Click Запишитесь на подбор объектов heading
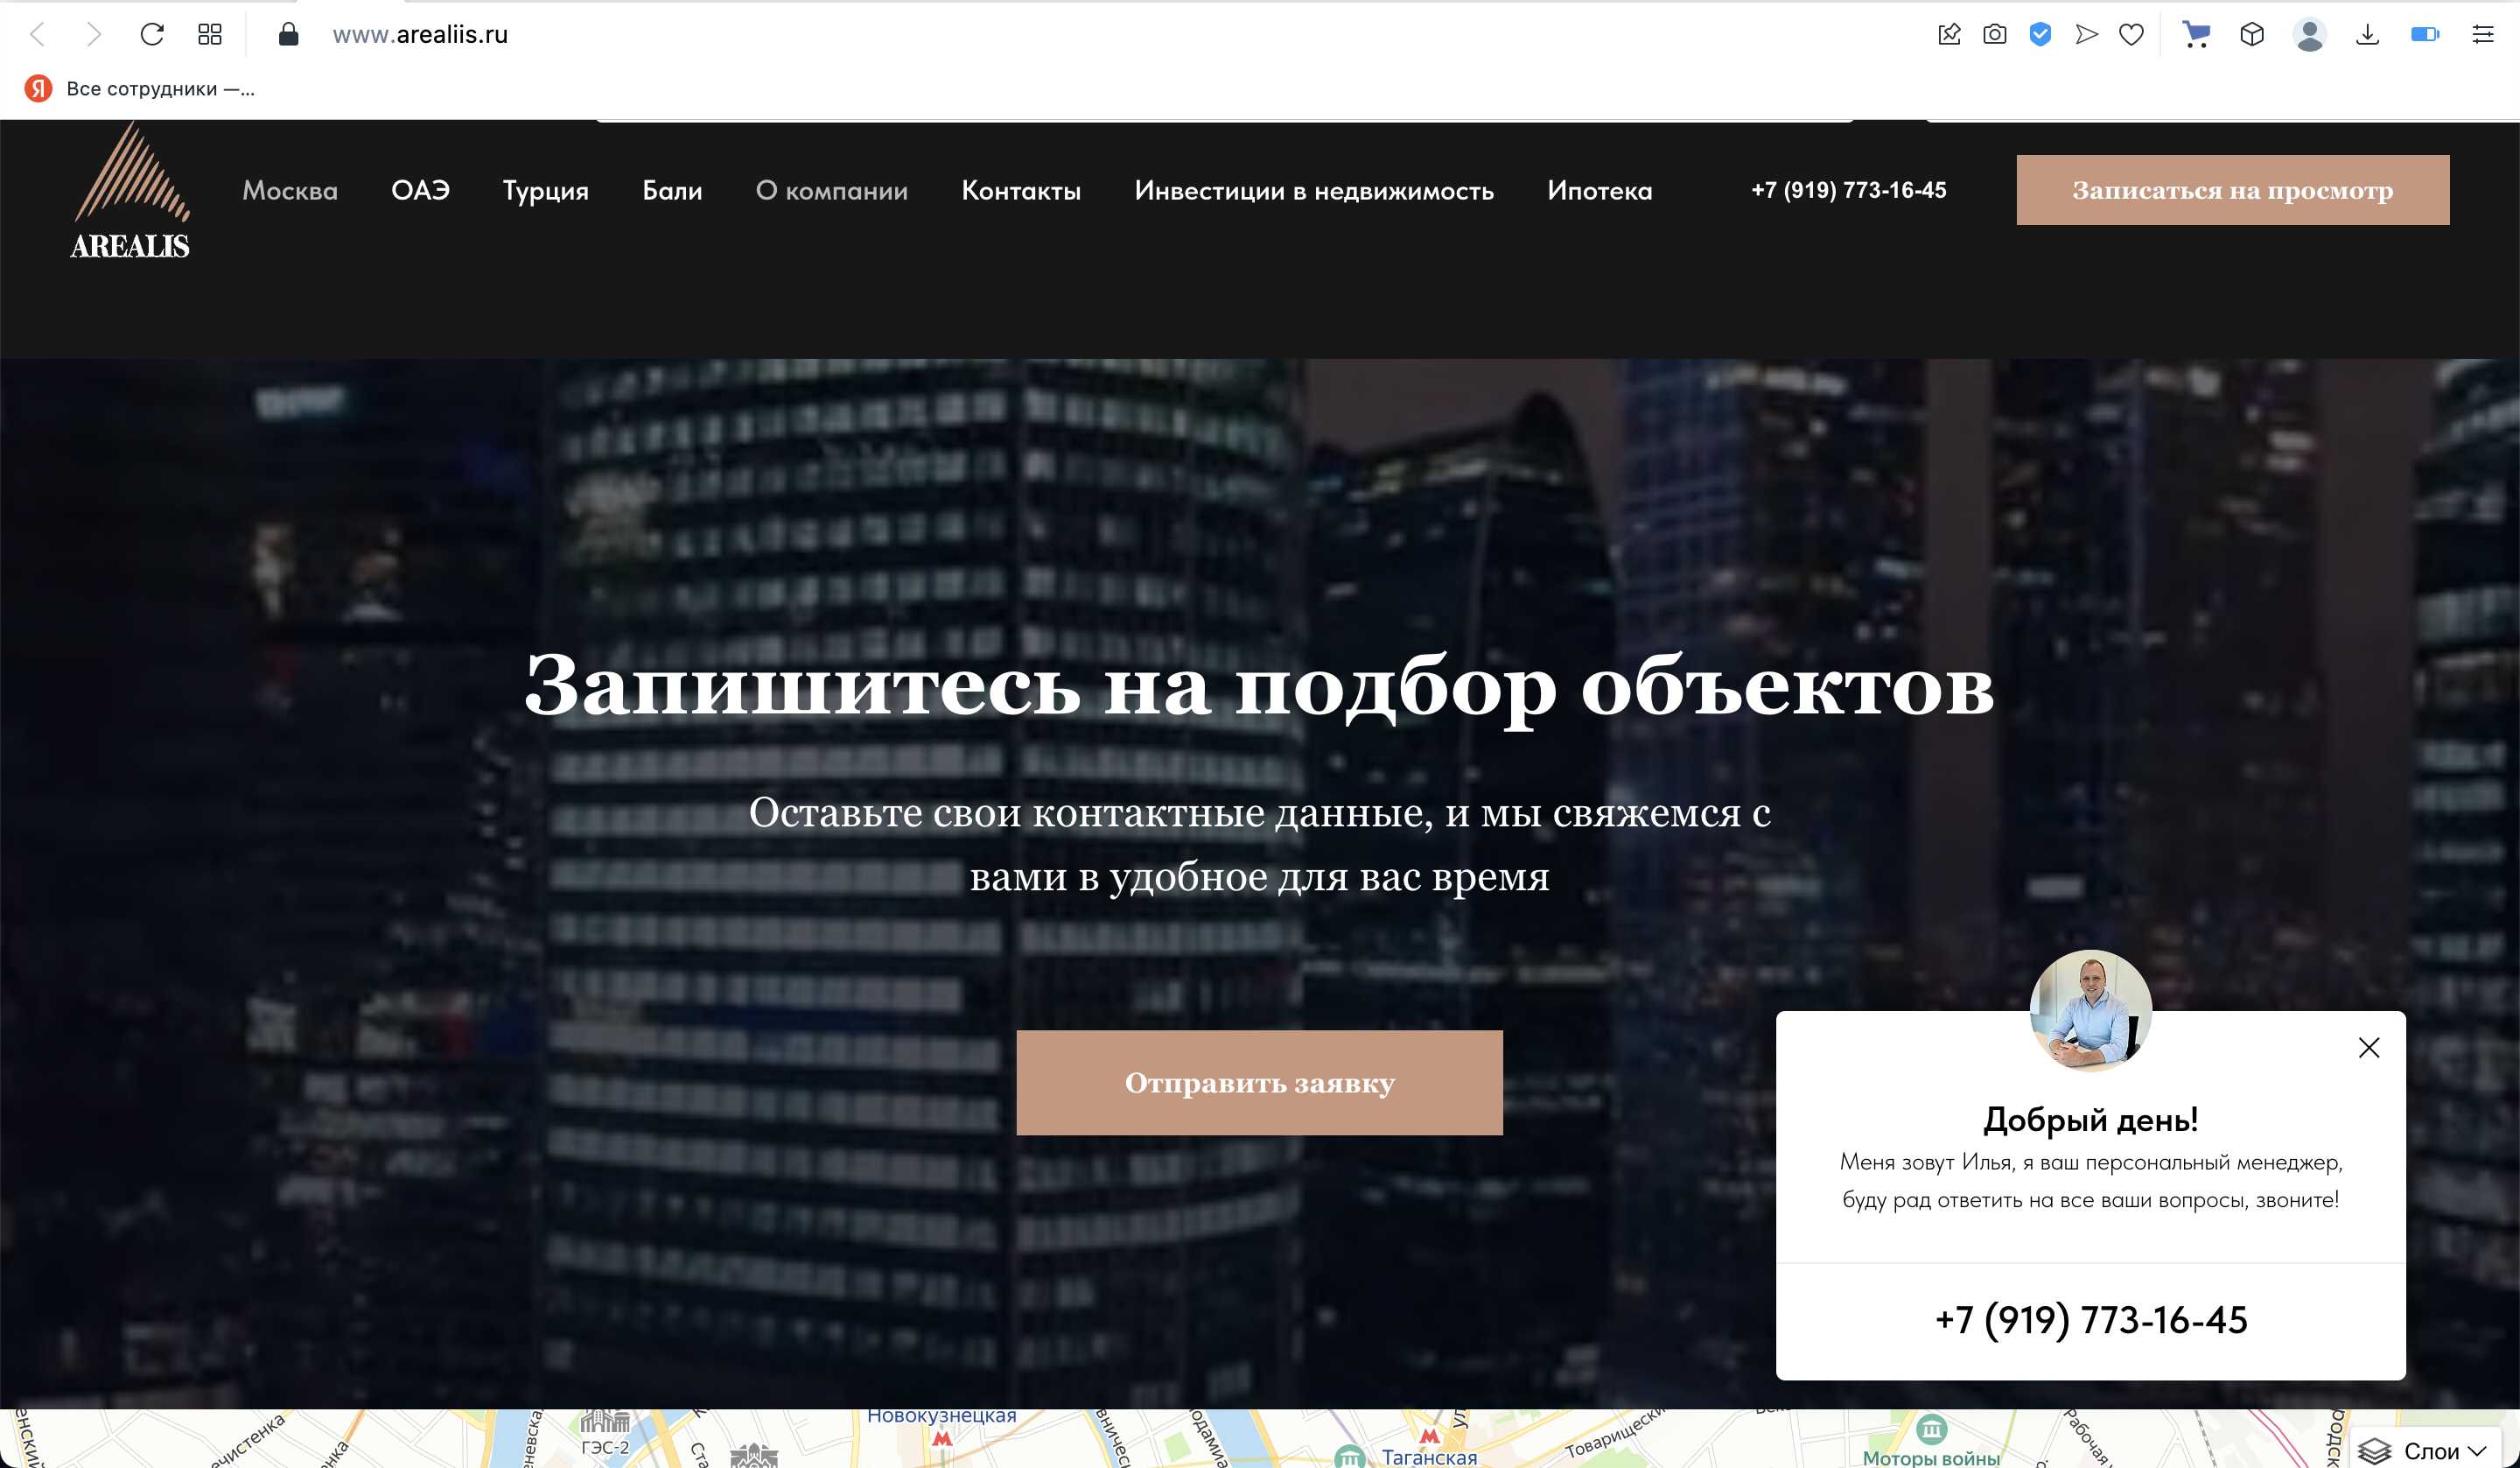Screen dimensions: 2520x1468 (1260, 685)
